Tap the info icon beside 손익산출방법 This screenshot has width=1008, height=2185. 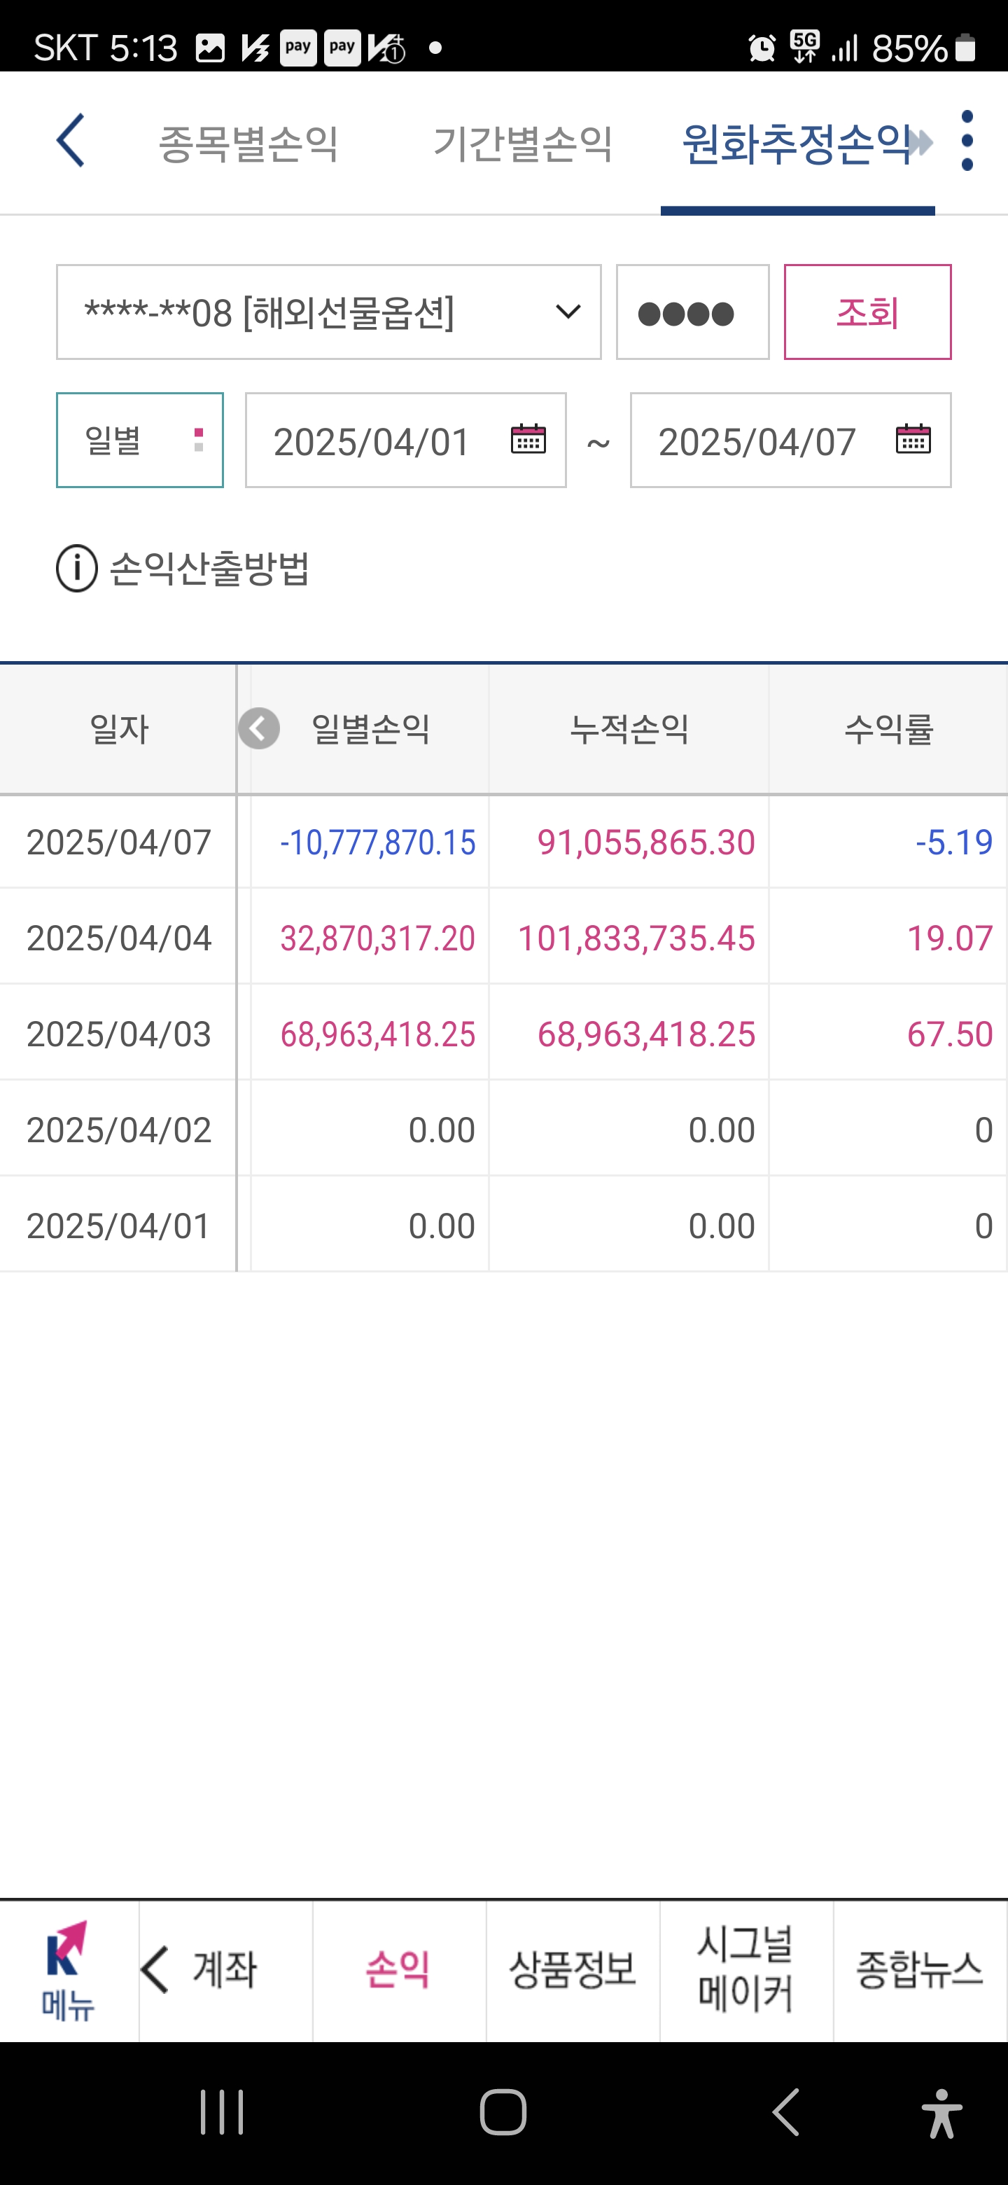pyautogui.click(x=77, y=568)
